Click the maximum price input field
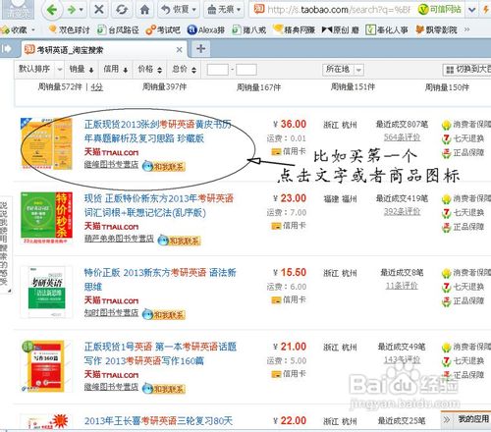This screenshot has height=432, width=491. click(x=246, y=70)
